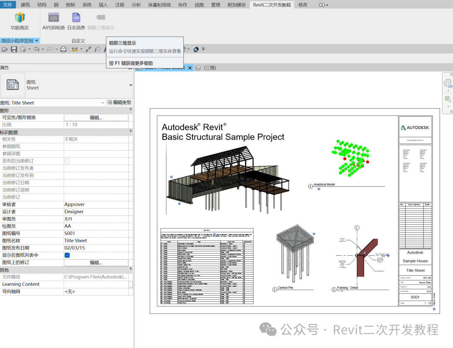This screenshot has height=348, width=453.
Task: Click 编辑 button for 可见性/图形替换
Action: click(x=96, y=118)
